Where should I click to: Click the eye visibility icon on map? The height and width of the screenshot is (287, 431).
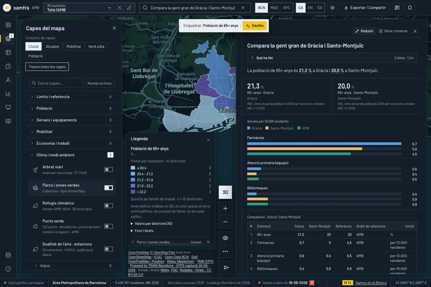[x=225, y=238]
